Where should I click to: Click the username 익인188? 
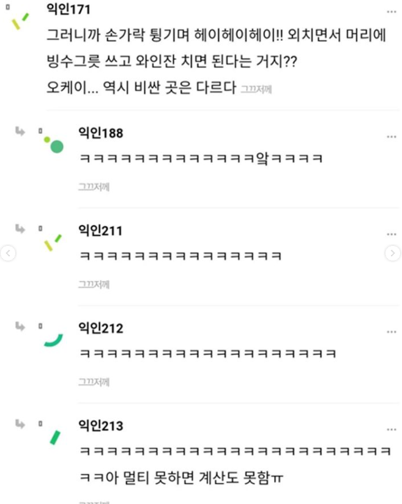click(x=101, y=133)
